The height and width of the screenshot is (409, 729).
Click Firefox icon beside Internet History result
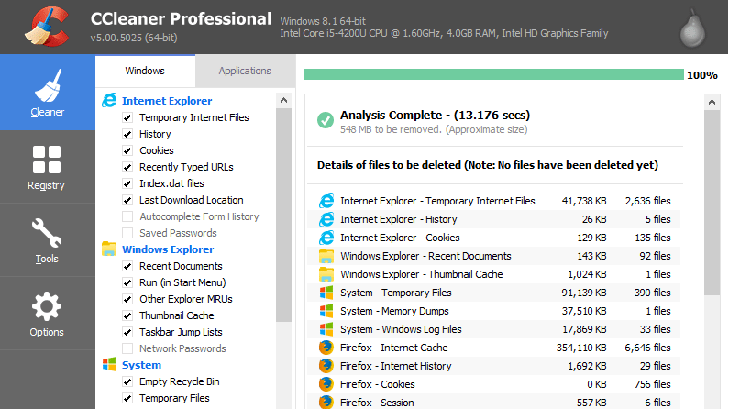[x=326, y=366]
